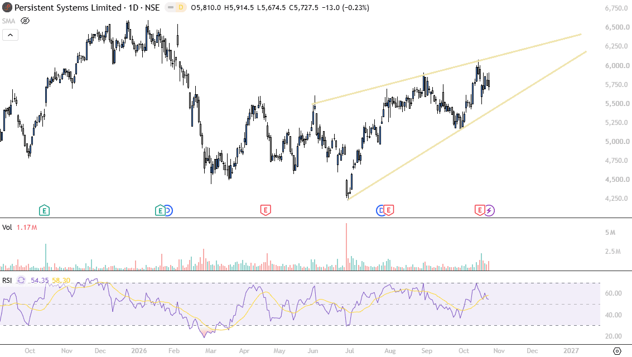Click the 2027 label on the time axis

571,351
